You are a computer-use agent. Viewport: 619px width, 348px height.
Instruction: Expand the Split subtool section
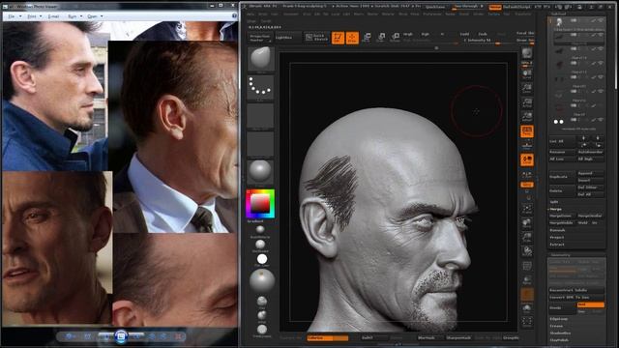pyautogui.click(x=554, y=202)
